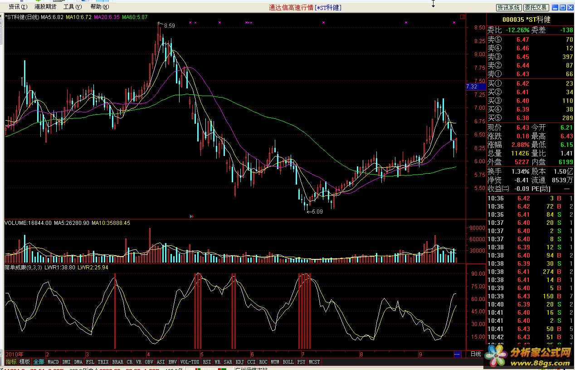Open the 资讯(I) menu
The image size is (575, 370).
[18, 7]
